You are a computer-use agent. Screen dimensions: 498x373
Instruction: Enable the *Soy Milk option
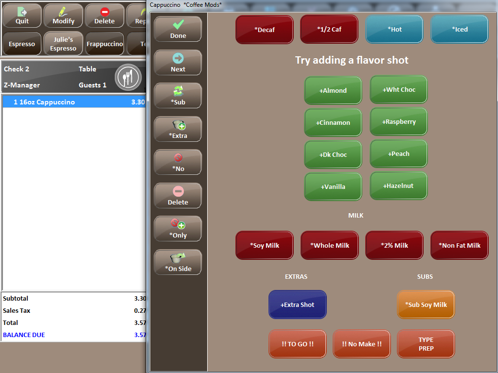tap(264, 245)
